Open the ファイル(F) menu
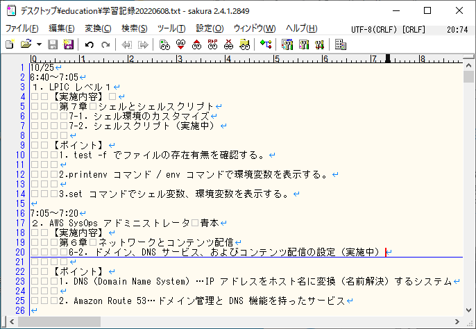This screenshot has height=329, width=476. tap(22, 28)
